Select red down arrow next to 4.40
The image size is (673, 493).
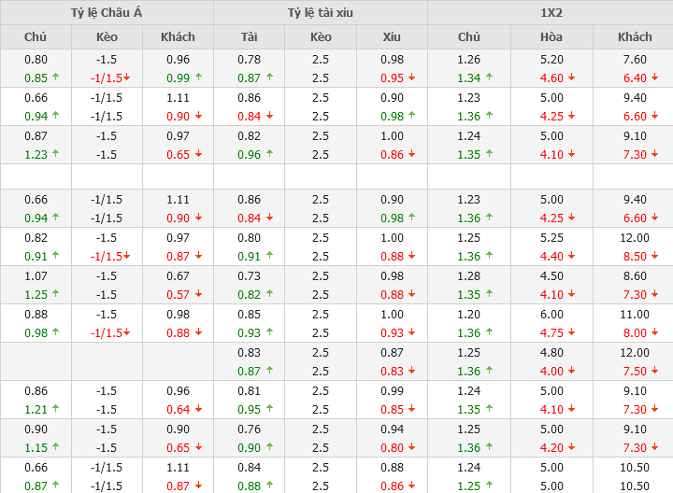(571, 256)
